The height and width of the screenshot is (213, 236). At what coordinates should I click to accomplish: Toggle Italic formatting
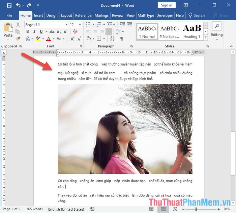(x=34, y=32)
